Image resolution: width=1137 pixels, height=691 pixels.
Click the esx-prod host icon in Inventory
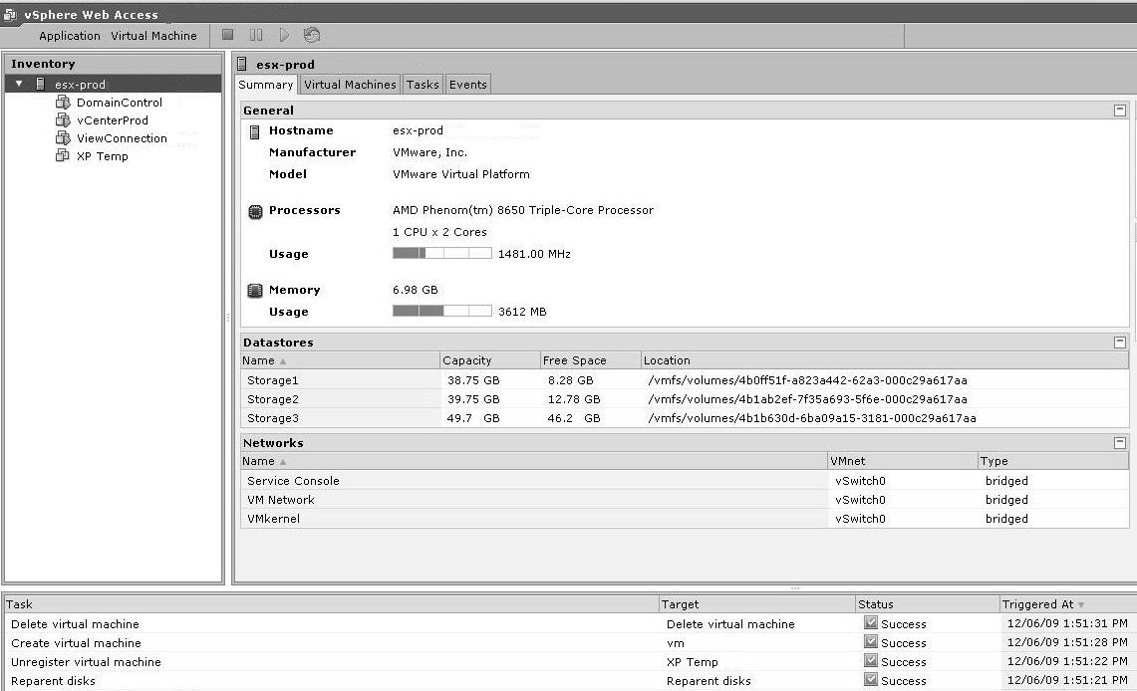pos(41,84)
